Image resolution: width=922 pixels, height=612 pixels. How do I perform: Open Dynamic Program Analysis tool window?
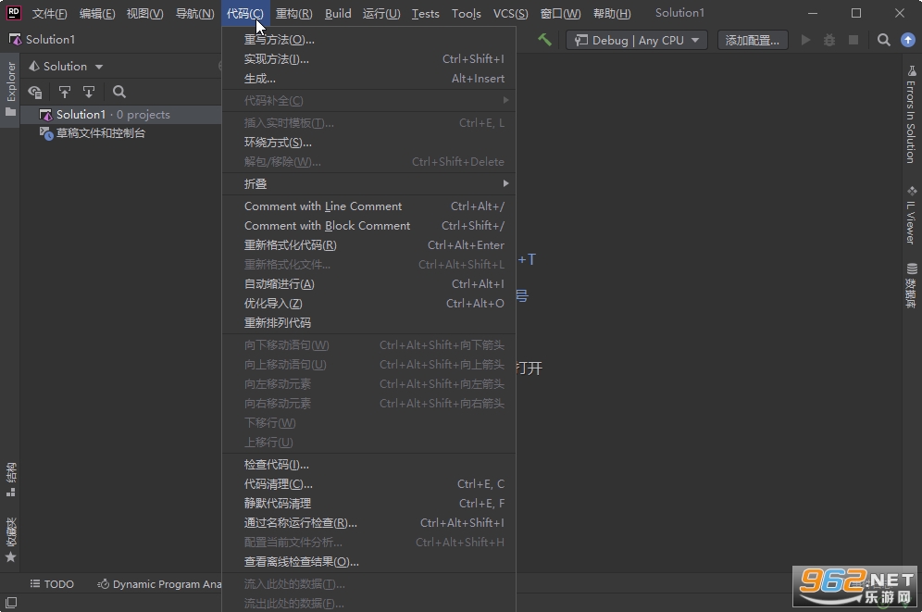coord(159,584)
